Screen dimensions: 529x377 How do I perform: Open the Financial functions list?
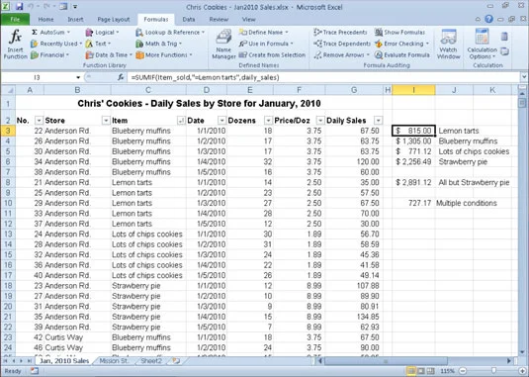49,55
